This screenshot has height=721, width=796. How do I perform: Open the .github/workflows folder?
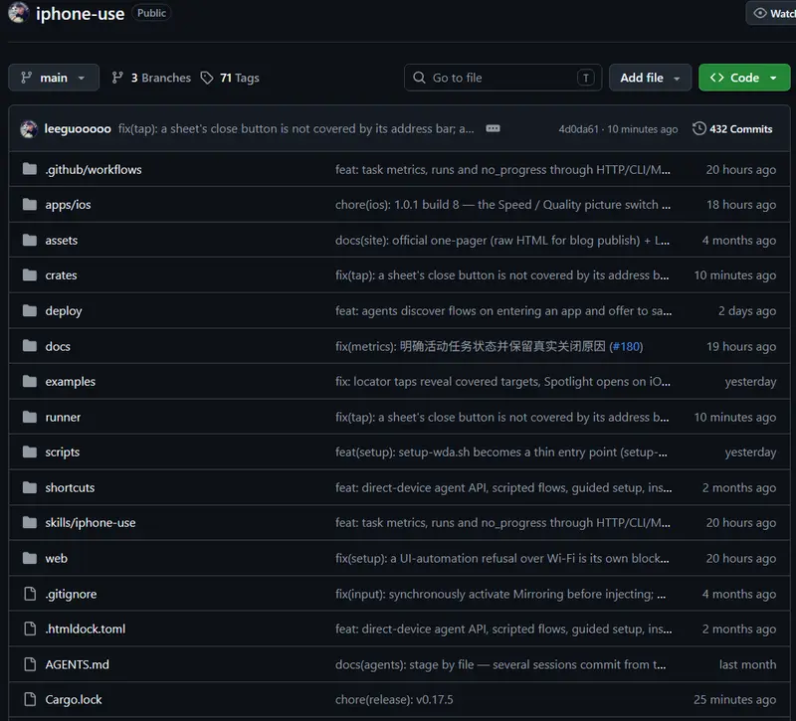[x=94, y=169]
